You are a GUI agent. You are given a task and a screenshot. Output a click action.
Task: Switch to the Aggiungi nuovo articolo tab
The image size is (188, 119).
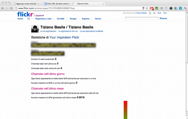[x=27, y=4]
